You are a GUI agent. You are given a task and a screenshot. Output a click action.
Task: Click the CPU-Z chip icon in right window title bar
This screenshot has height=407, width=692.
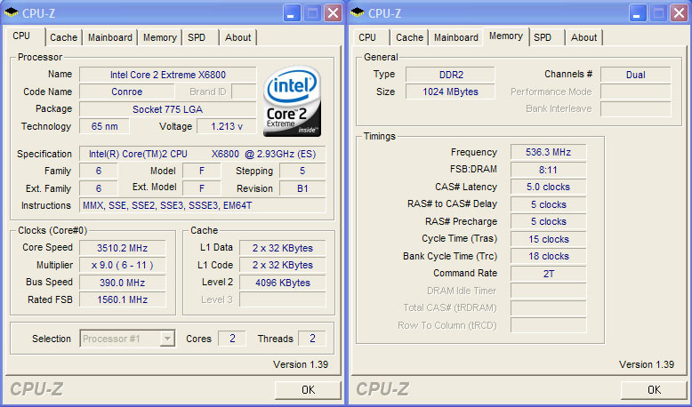click(357, 12)
